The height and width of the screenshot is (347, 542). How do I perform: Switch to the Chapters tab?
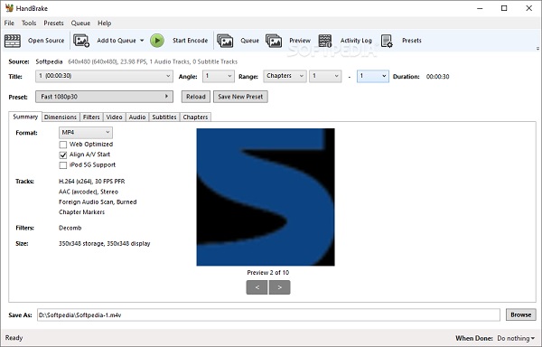[195, 117]
